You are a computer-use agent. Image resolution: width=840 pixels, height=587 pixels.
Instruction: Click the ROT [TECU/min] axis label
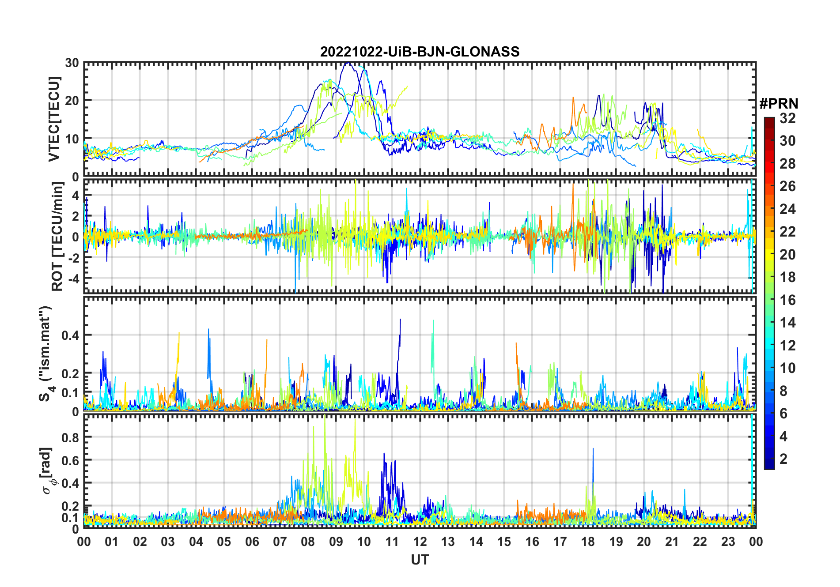pyautogui.click(x=57, y=237)
